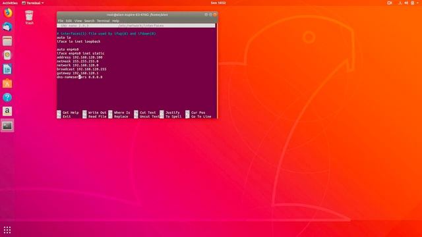Launch Firefox from the dock
Viewport: 422px width, 237px height.
coord(7,13)
